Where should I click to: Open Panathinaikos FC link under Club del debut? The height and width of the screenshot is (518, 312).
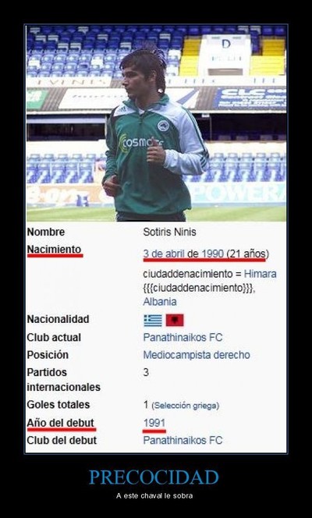pyautogui.click(x=183, y=440)
